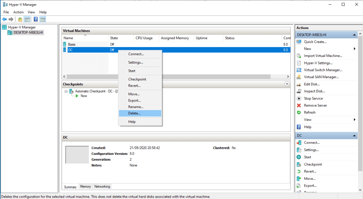Screen dimensions: 363x199
Task: Expand the New submenu arrow in Actions
Action: pyautogui.click(x=354, y=49)
